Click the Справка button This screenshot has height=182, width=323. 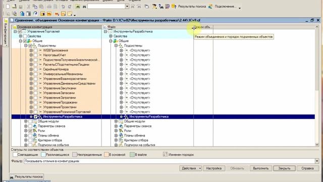coord(307,168)
